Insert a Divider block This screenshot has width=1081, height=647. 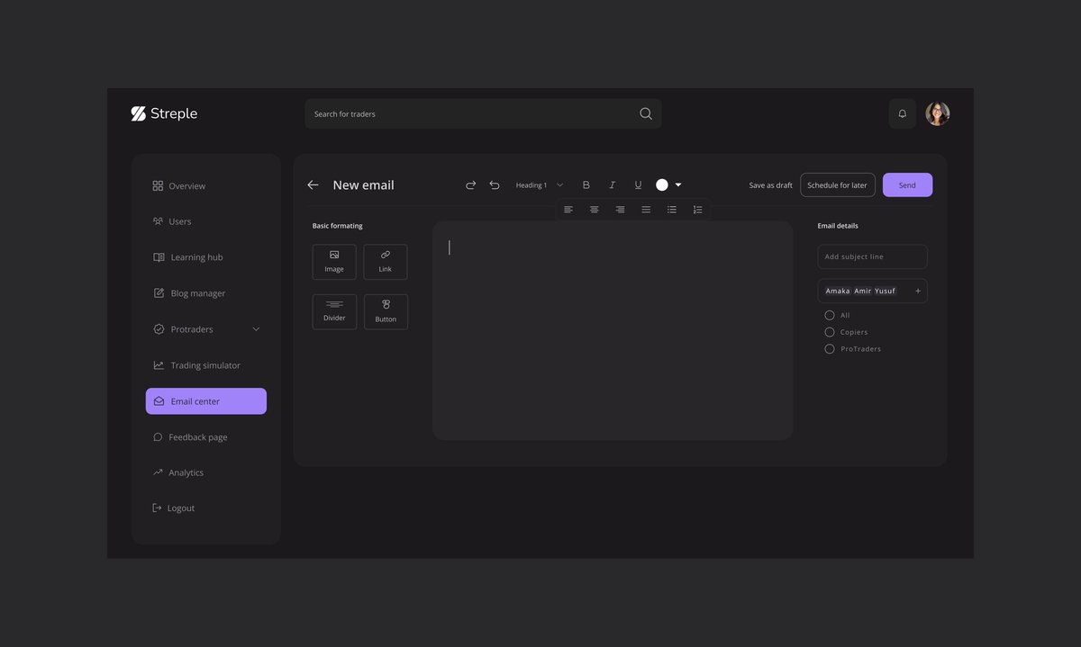coord(334,311)
